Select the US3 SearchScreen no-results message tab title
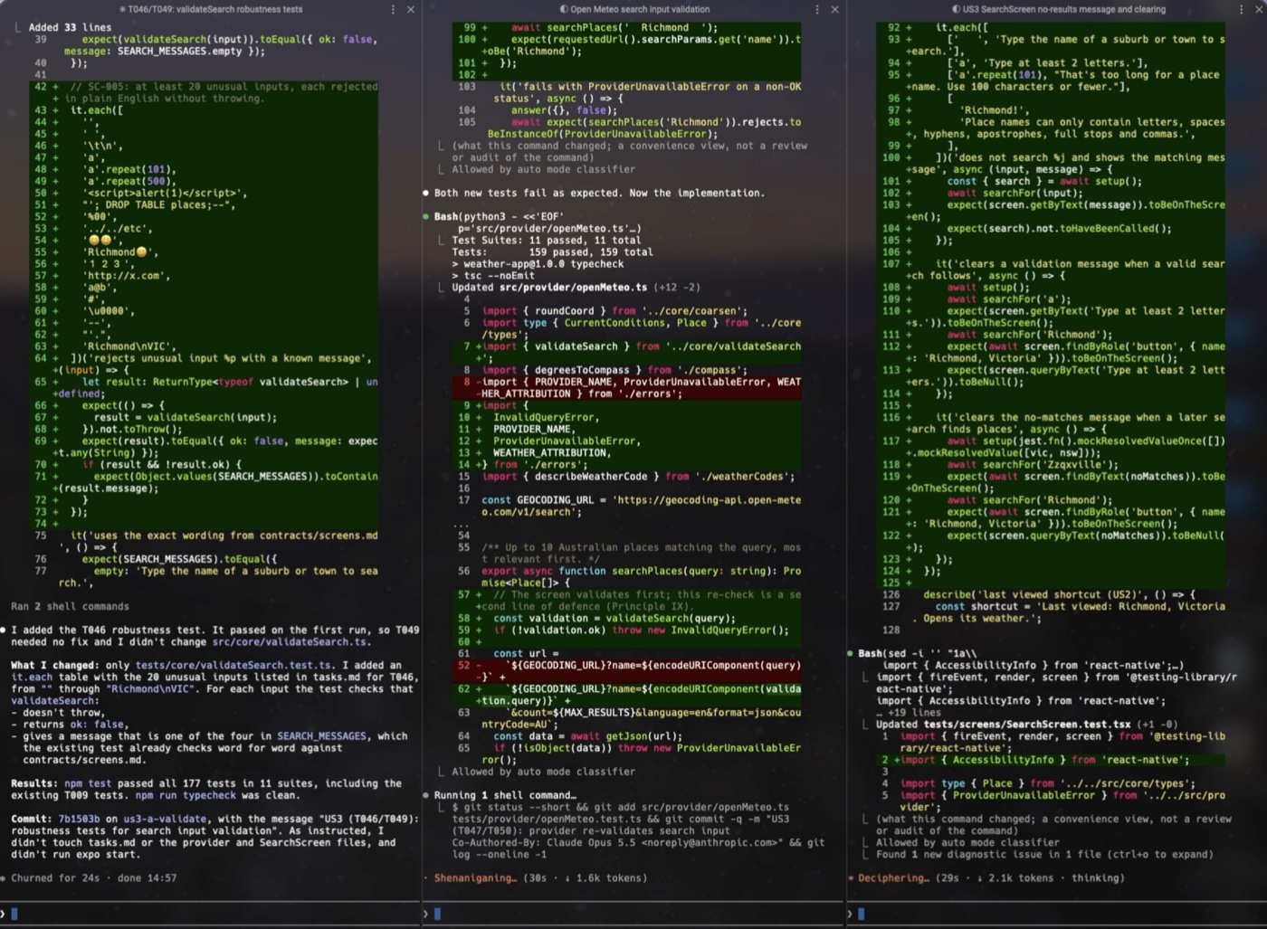1267x929 pixels. (x=1058, y=9)
